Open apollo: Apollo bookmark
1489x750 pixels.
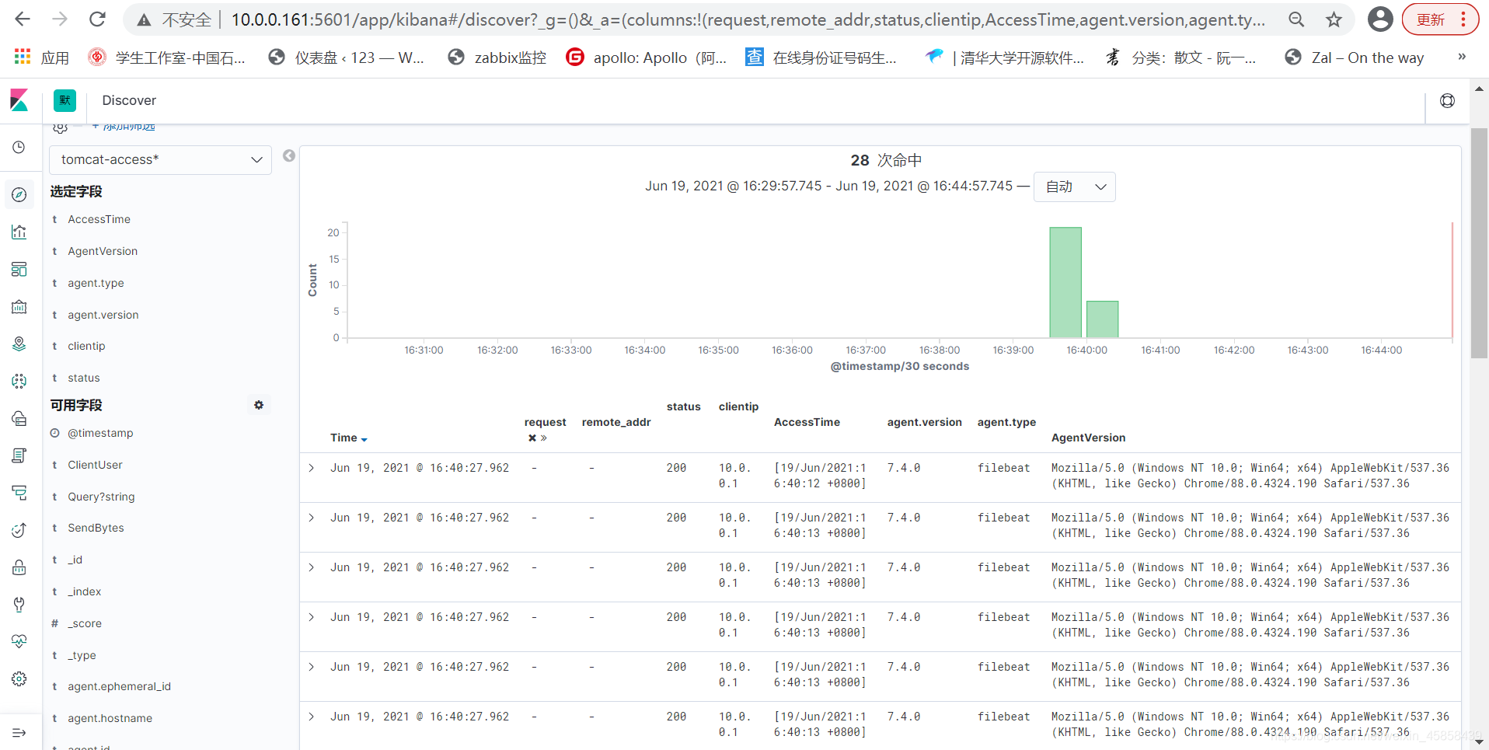(x=647, y=57)
